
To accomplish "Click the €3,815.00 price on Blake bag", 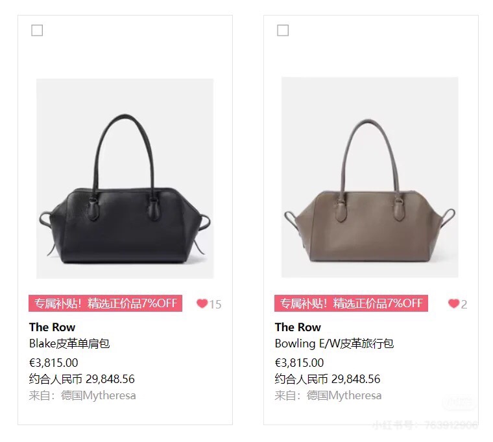I will (53, 363).
